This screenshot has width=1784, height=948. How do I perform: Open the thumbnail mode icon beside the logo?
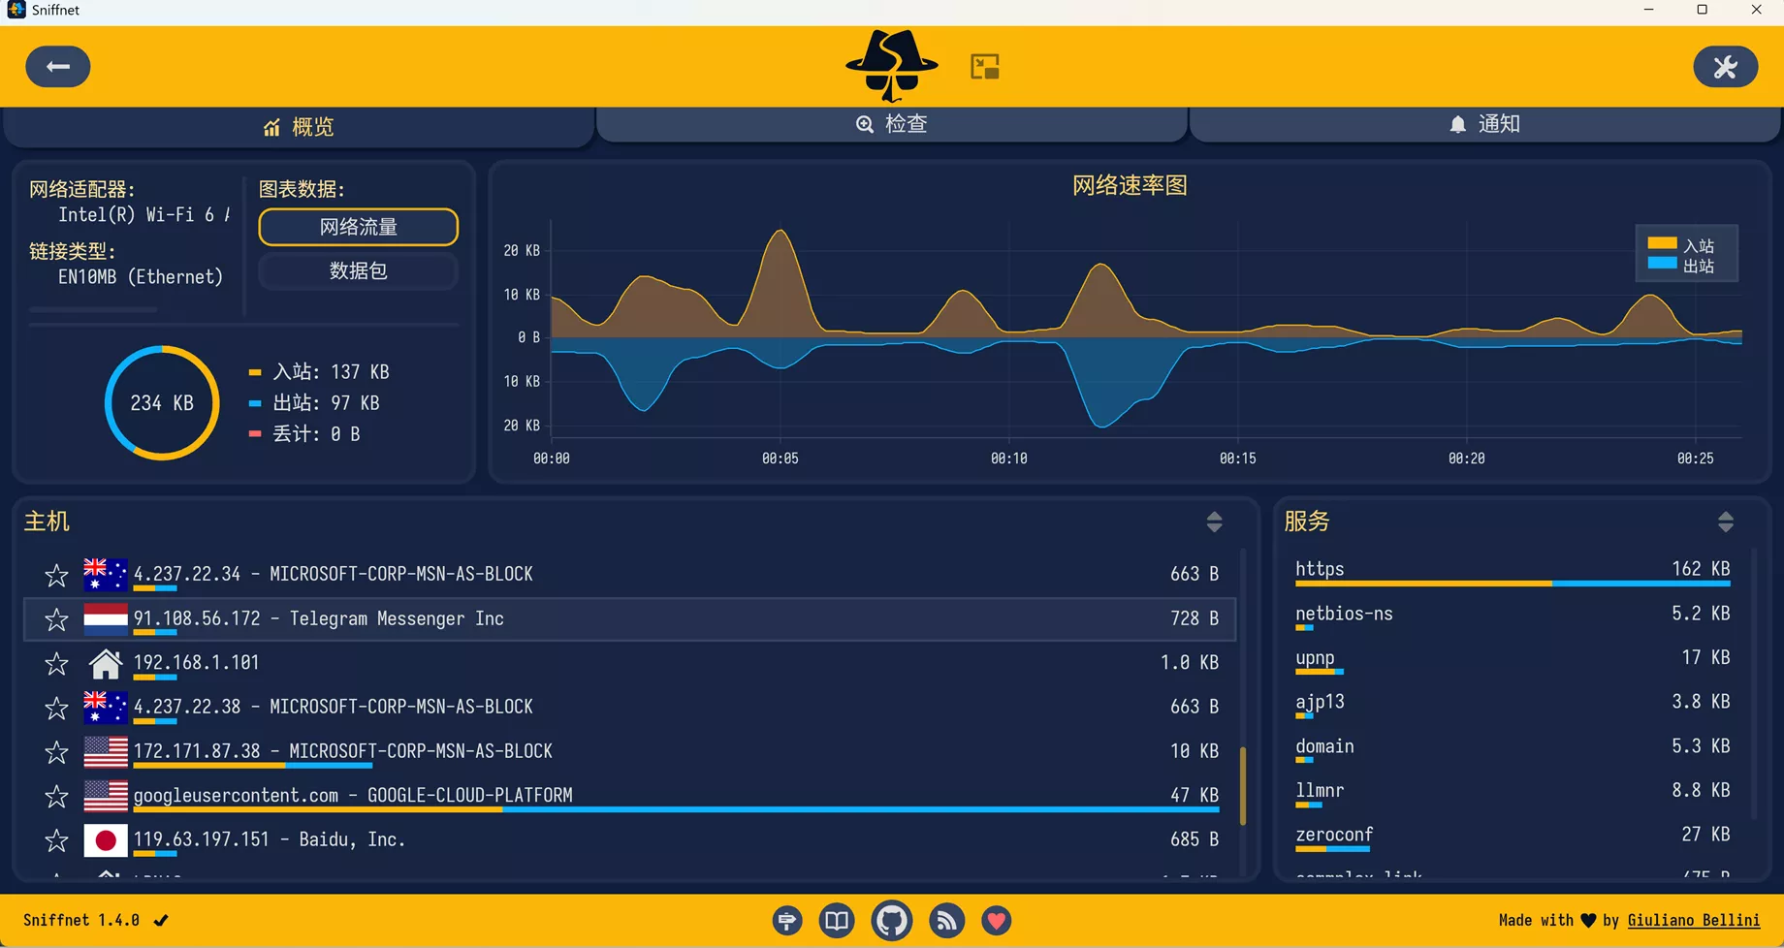(984, 65)
